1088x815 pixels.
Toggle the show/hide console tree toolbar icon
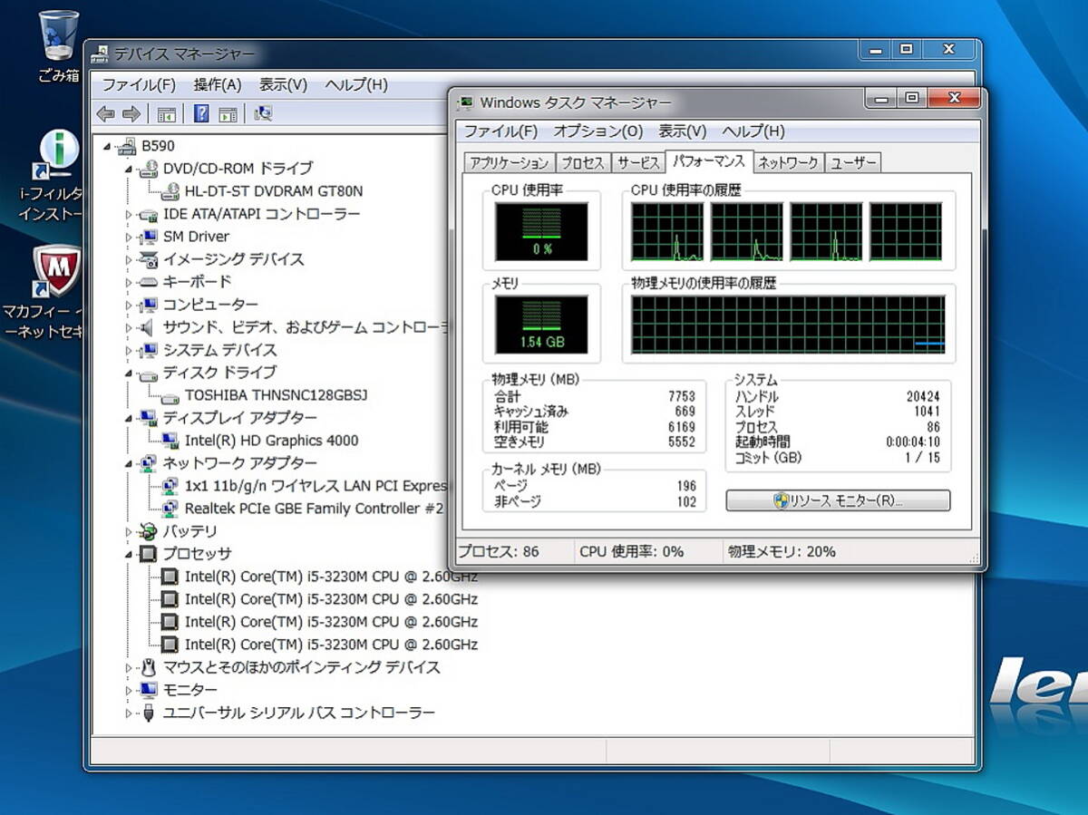(166, 113)
